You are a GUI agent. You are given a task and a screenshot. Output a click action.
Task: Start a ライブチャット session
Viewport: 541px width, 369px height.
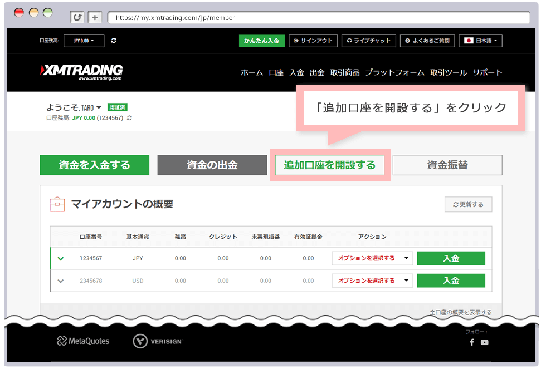(369, 41)
